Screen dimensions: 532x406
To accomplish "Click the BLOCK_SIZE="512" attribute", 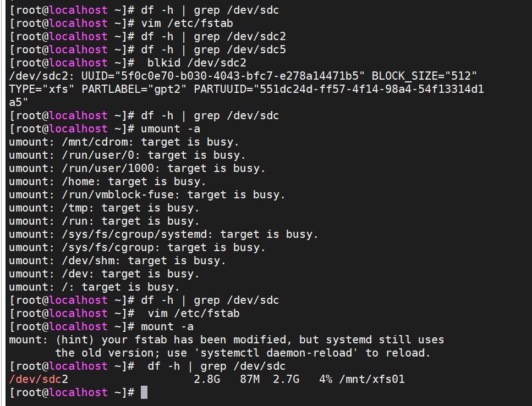I will click(x=425, y=76).
